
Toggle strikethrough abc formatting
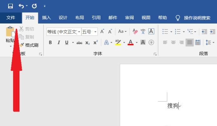[79, 43]
